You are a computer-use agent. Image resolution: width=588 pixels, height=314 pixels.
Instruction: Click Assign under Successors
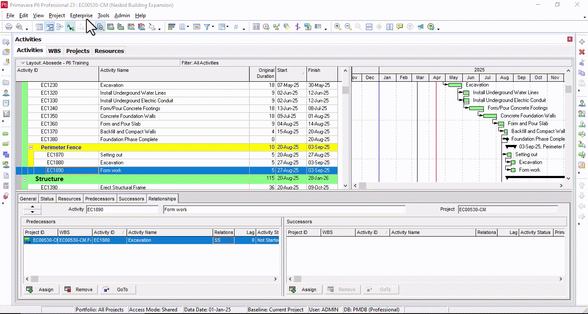(x=303, y=289)
